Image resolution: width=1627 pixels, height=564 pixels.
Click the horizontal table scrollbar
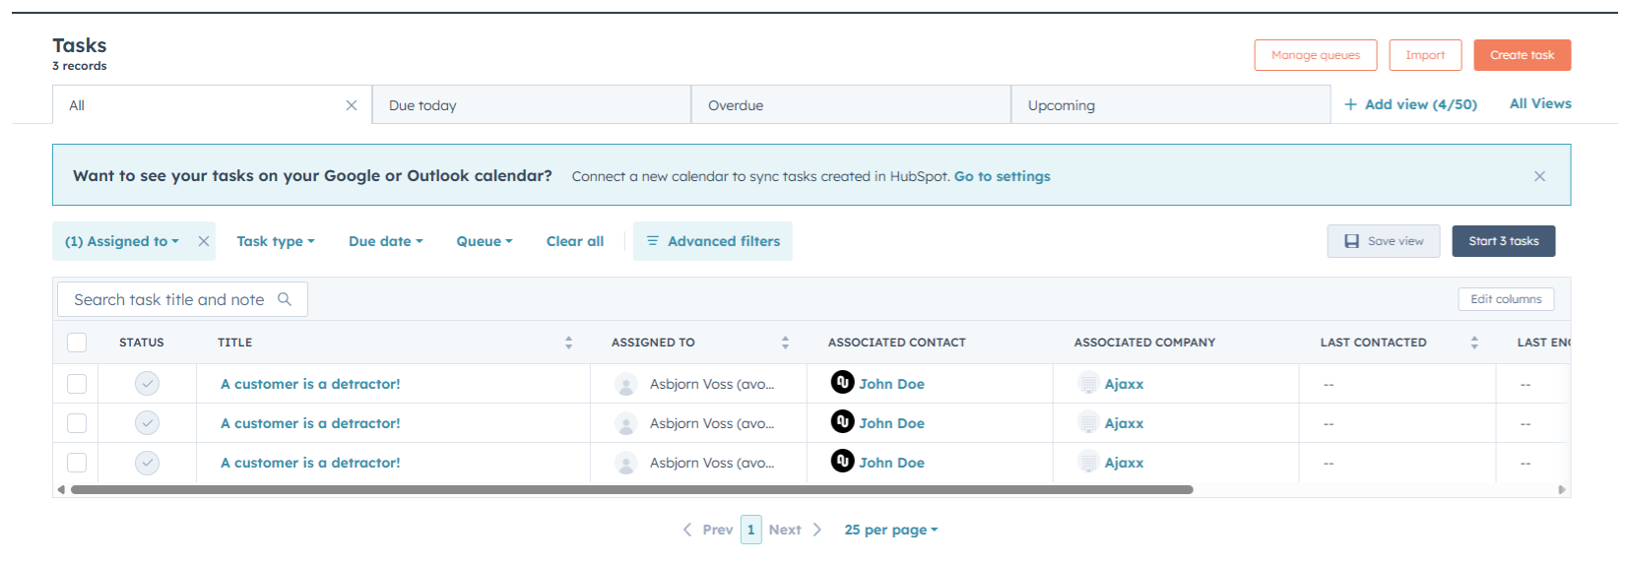pyautogui.click(x=630, y=489)
